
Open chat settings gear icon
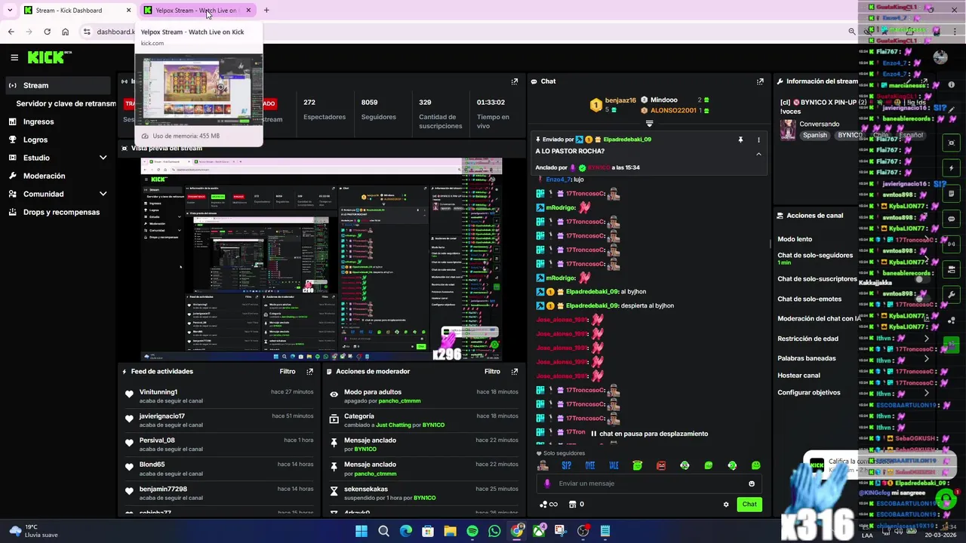coord(726,505)
